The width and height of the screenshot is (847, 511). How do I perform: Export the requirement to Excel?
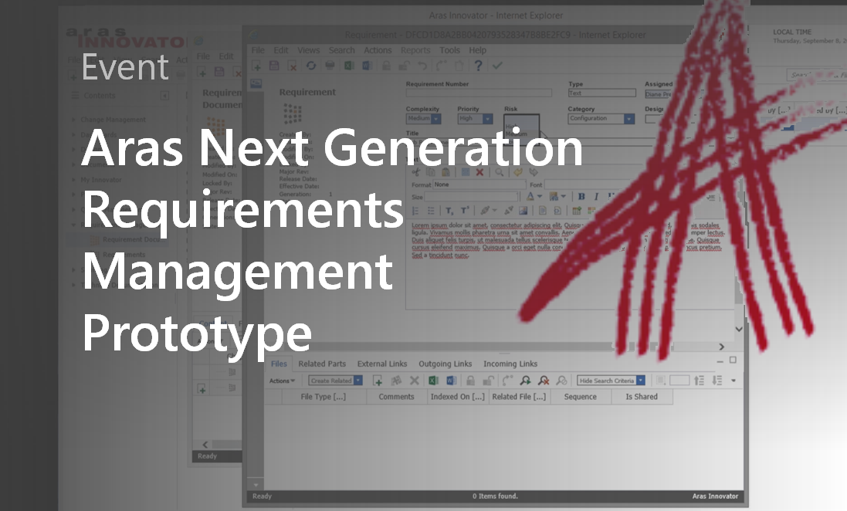click(347, 67)
